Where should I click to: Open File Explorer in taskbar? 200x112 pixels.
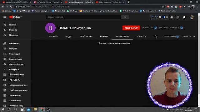(35, 109)
